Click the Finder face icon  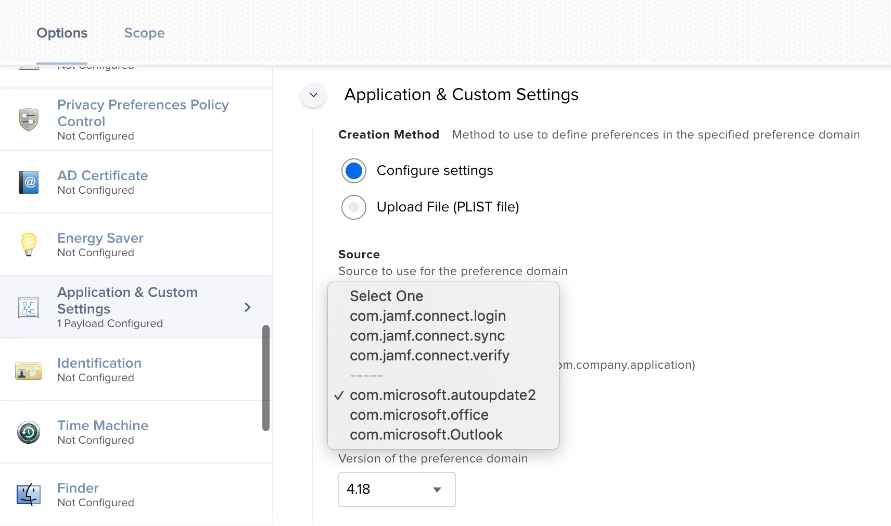(29, 494)
